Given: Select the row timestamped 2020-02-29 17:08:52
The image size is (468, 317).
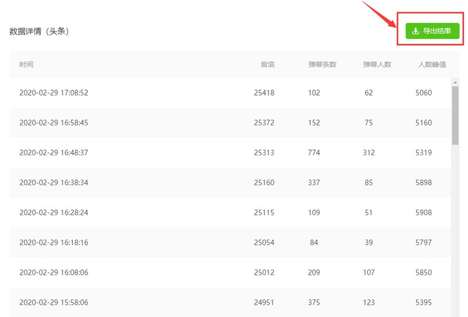Looking at the screenshot, I should tap(230, 93).
